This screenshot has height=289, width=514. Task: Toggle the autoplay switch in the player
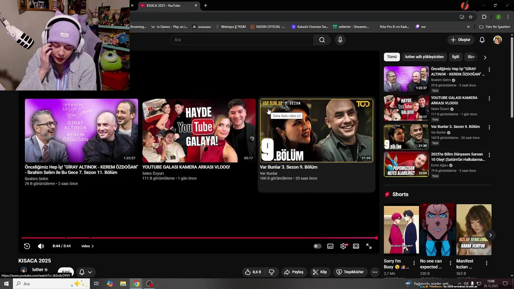coord(317,246)
